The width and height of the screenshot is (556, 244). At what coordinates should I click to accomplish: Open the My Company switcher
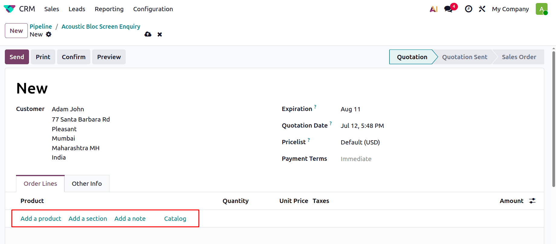510,9
